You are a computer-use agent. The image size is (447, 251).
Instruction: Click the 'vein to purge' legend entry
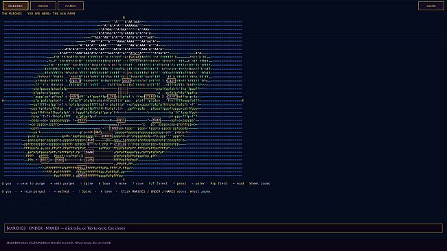coord(31,184)
